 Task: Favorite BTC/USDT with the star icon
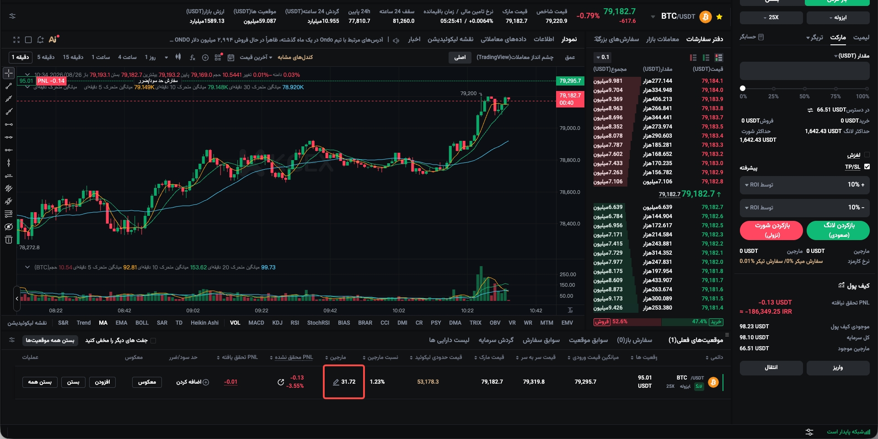pyautogui.click(x=719, y=17)
